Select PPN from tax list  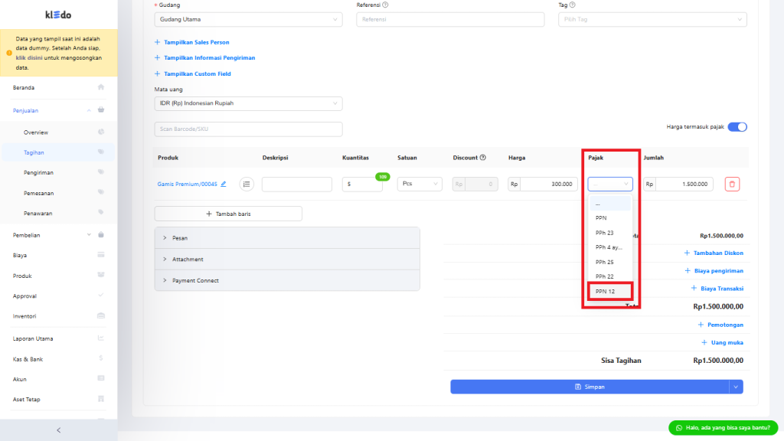[610, 218]
